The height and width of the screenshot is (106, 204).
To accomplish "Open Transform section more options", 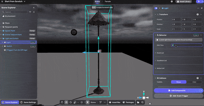I will point(201,14).
